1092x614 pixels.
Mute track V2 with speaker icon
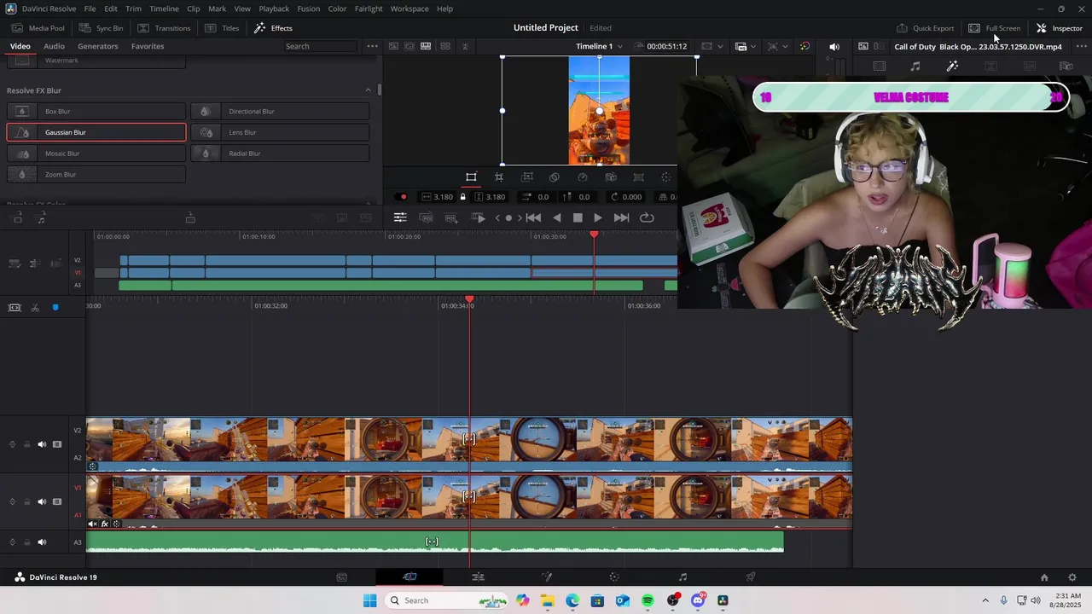click(42, 444)
